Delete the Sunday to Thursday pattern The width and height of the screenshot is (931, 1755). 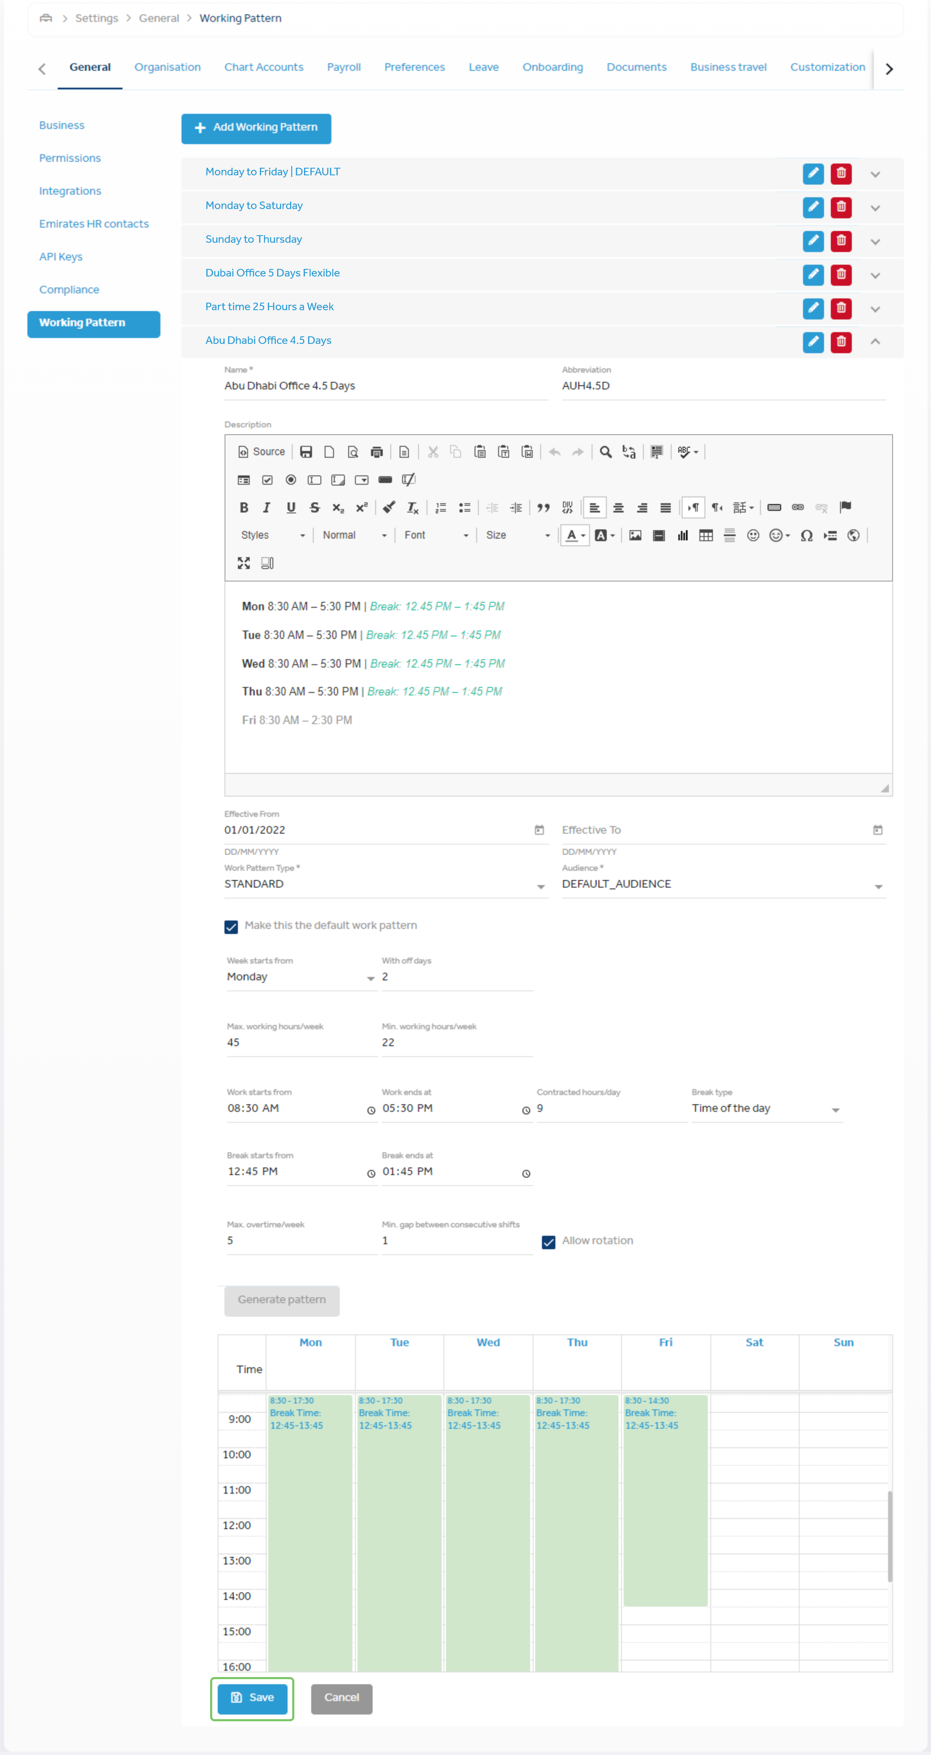coord(840,241)
